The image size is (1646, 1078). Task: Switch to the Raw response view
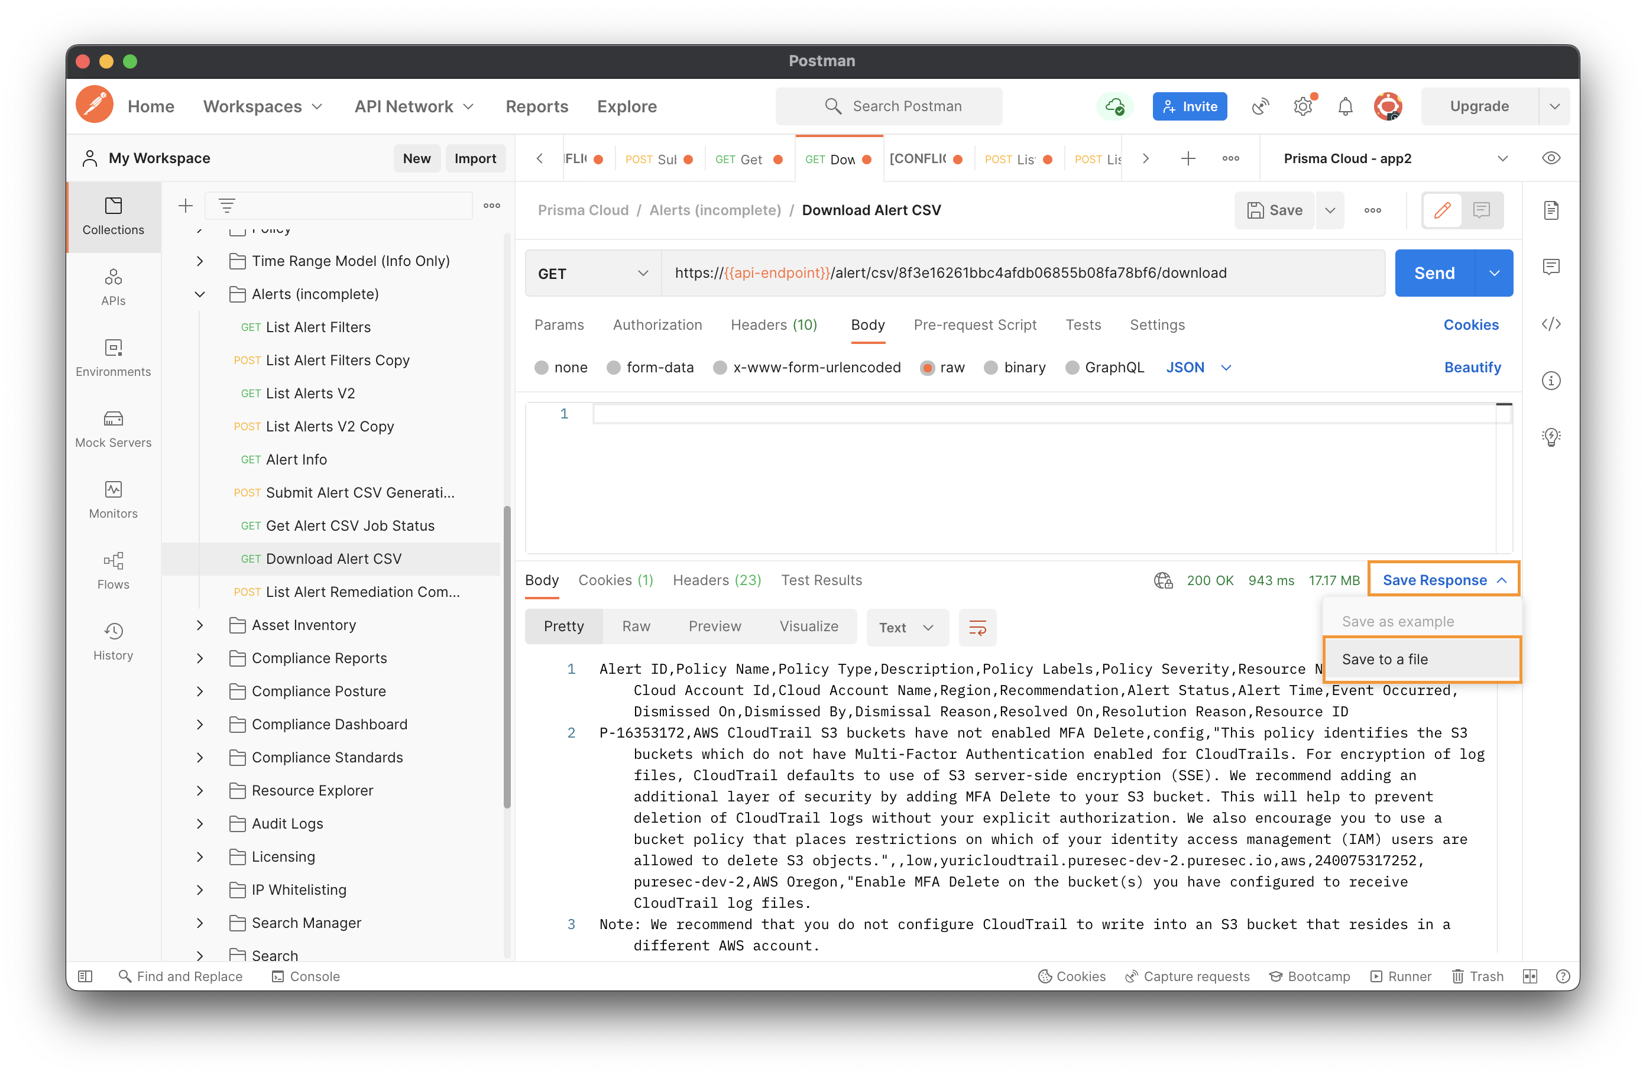click(x=636, y=626)
